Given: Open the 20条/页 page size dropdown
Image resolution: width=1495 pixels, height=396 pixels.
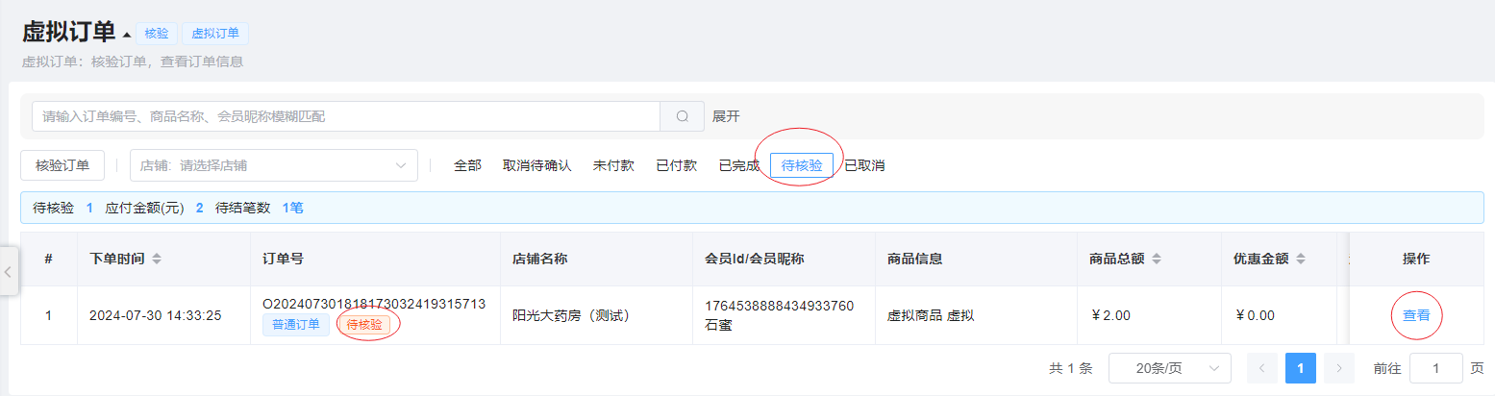Looking at the screenshot, I should click(x=1169, y=368).
